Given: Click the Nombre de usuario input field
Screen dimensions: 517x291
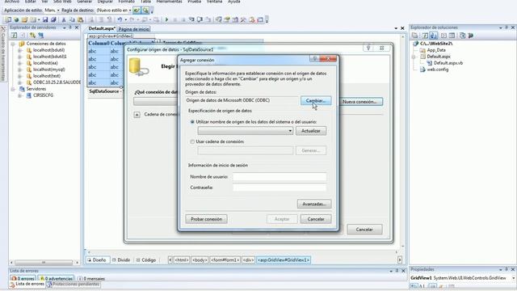Looking at the screenshot, I should click(x=280, y=177).
